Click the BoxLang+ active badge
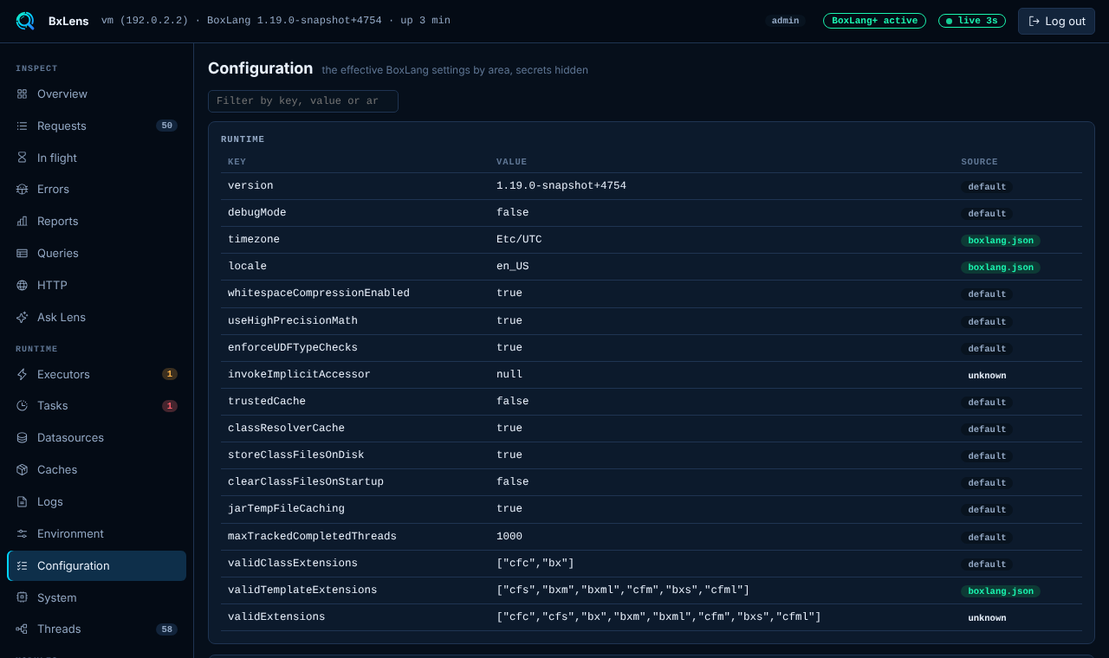Viewport: 1109px width, 658px height. [874, 21]
